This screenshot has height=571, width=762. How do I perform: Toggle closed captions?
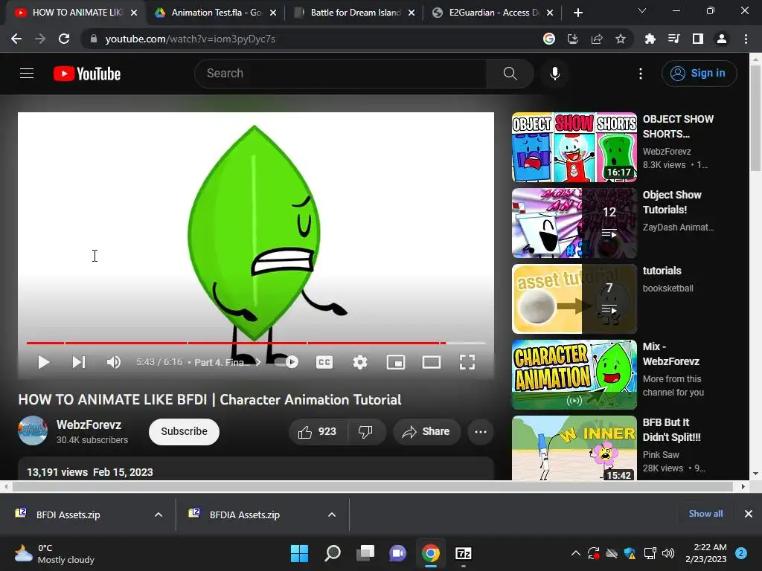(x=324, y=362)
